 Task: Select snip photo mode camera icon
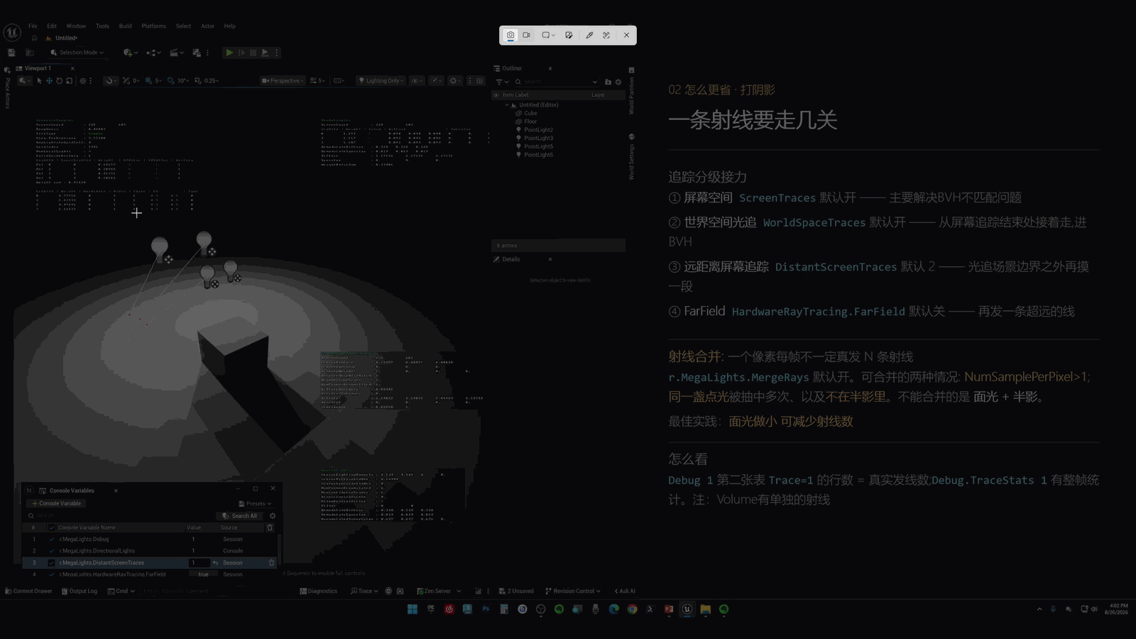coord(510,35)
